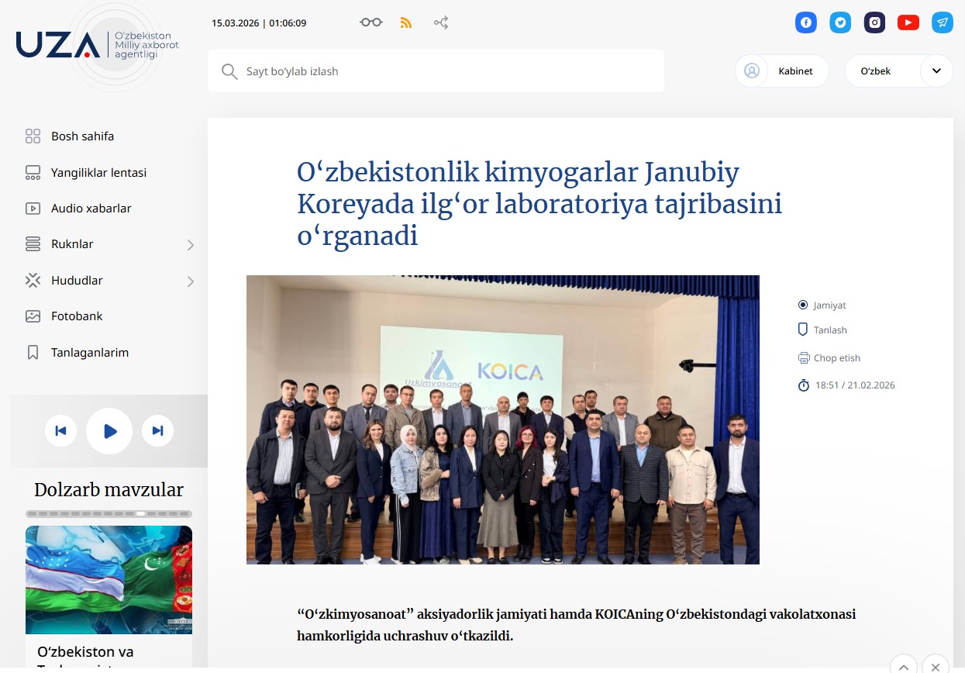Select the highlighted Dolzarb mavzular slider dot

(140, 513)
